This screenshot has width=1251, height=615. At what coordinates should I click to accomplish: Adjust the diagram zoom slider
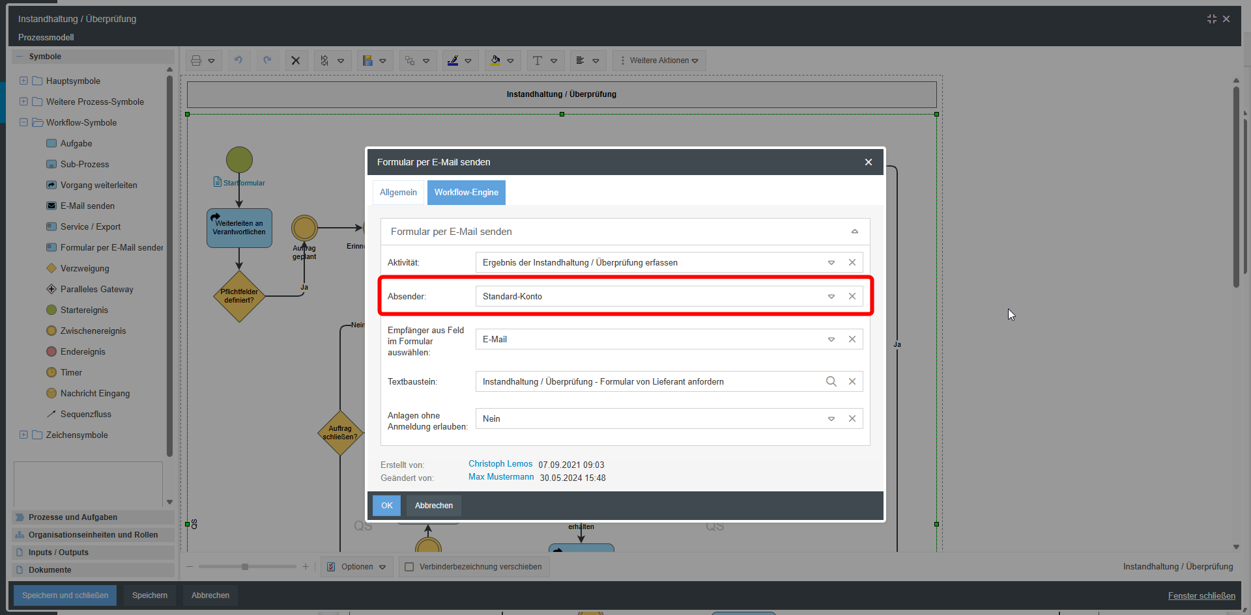point(245,567)
